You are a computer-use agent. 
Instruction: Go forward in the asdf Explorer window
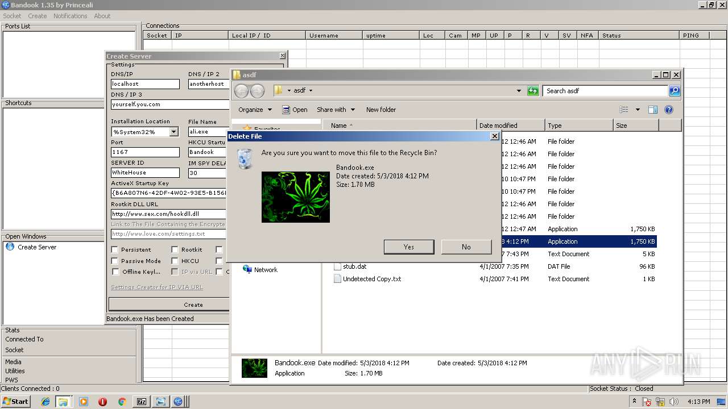[257, 91]
